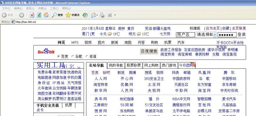Open the 帮助(H) menu
256x116 pixels.
(66, 8)
